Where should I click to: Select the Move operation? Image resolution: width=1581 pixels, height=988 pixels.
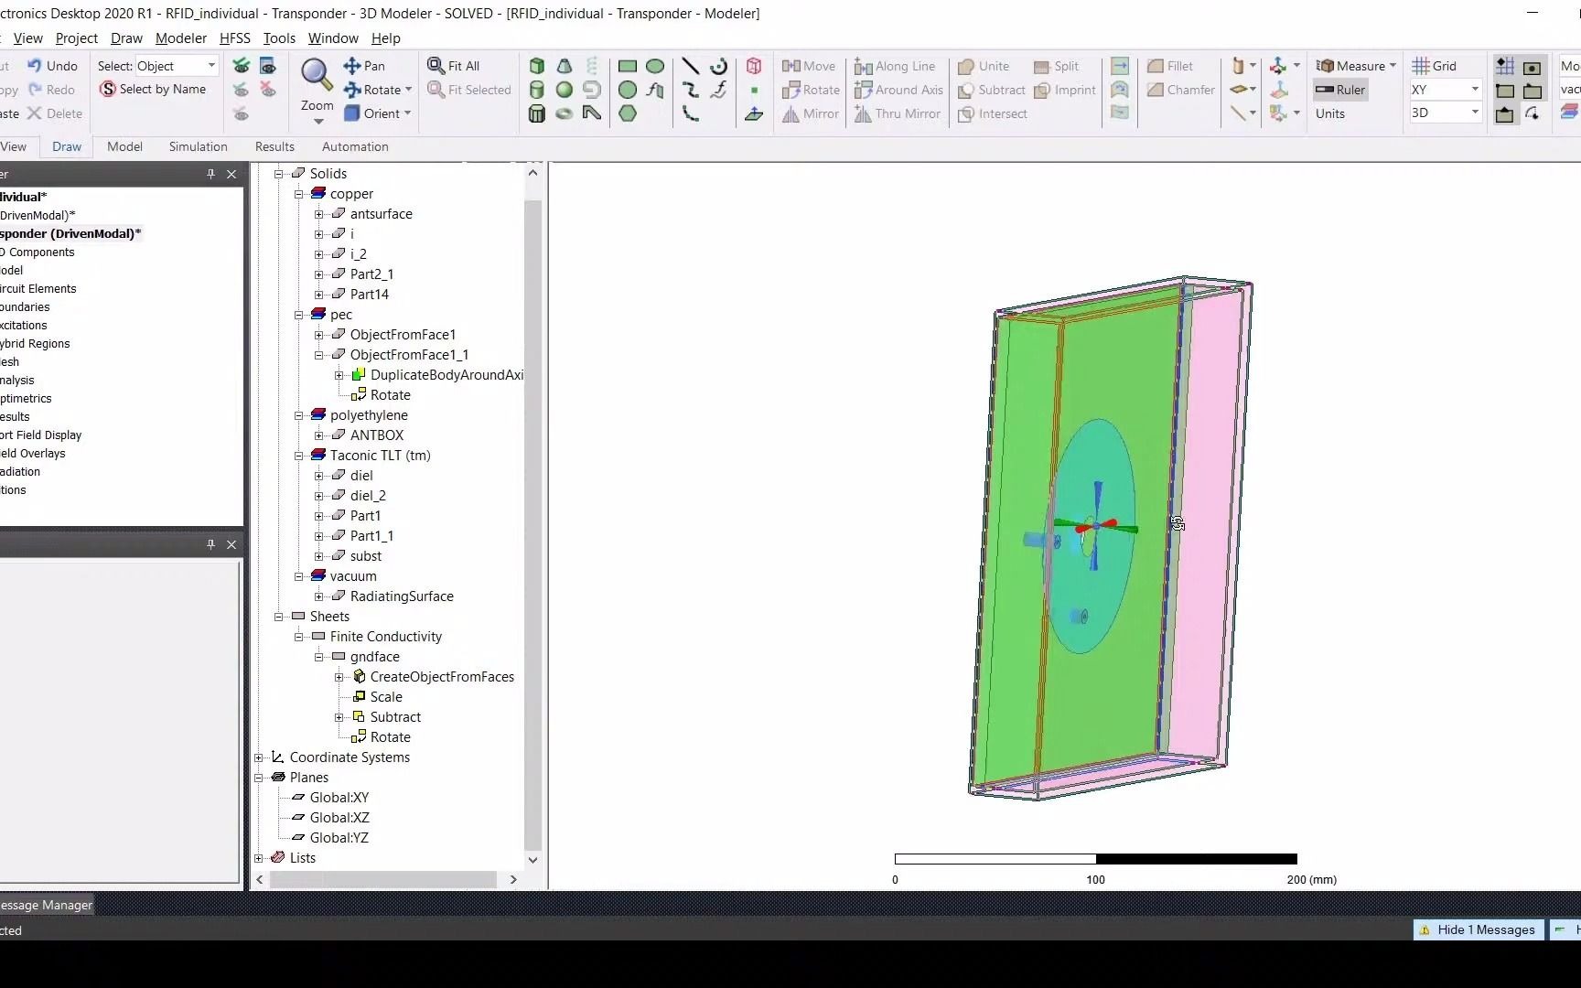pos(809,66)
